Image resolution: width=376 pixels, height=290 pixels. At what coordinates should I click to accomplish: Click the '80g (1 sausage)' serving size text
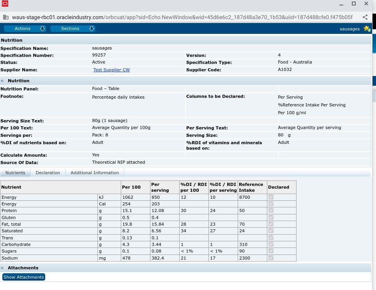click(x=109, y=120)
